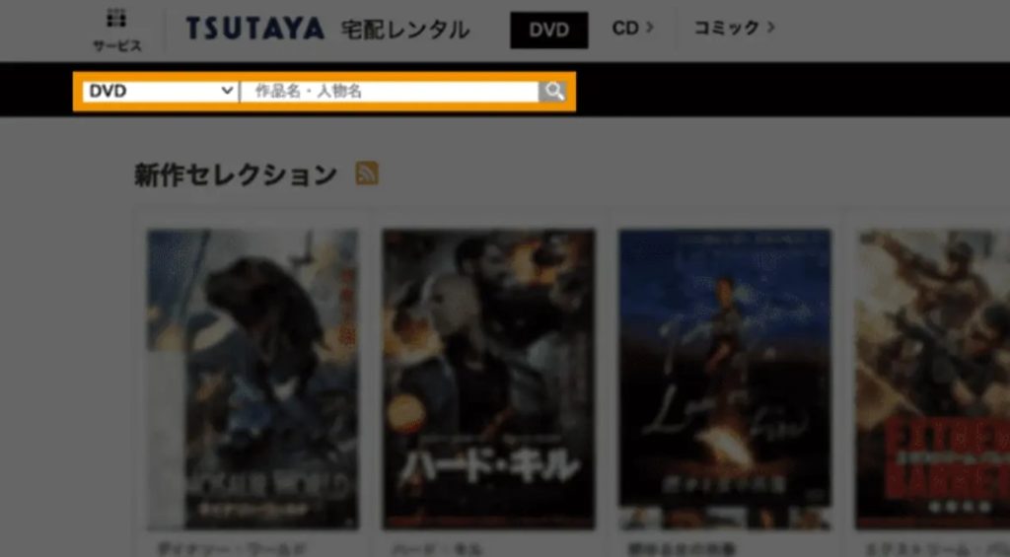Viewport: 1010px width, 557px height.
Task: Click the TSUTAYA logo
Action: [x=254, y=29]
